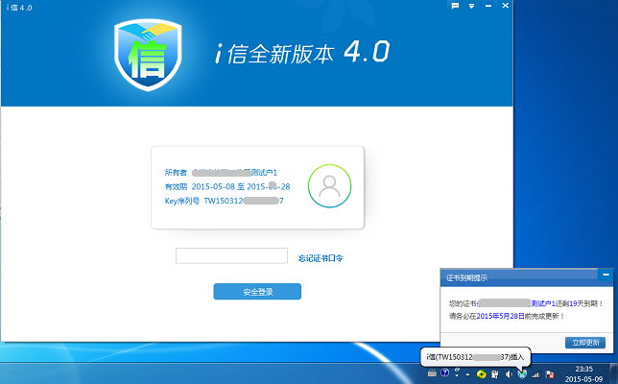618x384 pixels.
Task: Click the 所有者 owner name text
Action: 221,173
